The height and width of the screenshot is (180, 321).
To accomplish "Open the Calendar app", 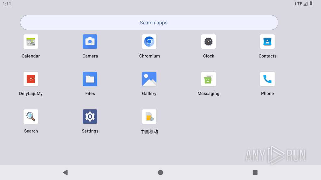I will pyautogui.click(x=31, y=42).
